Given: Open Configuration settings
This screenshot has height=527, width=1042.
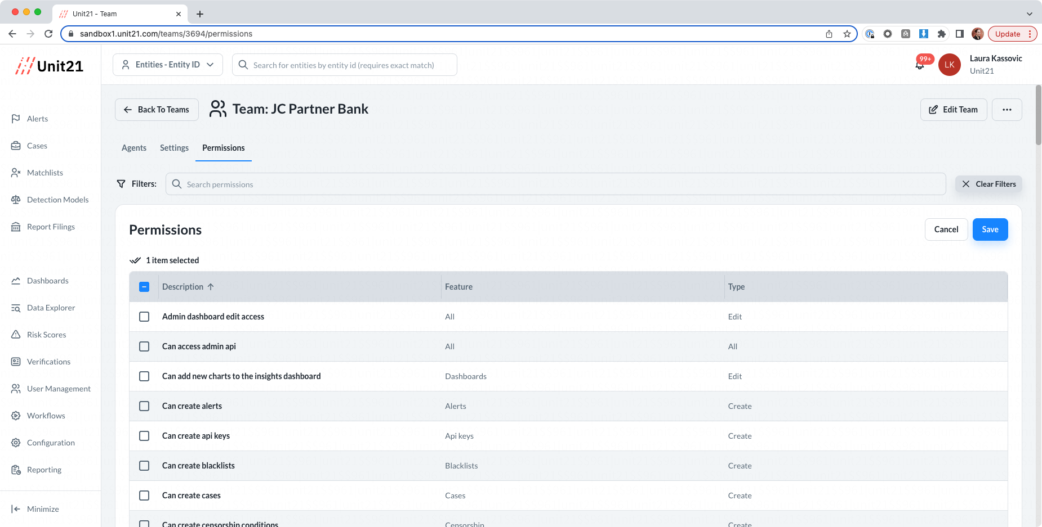Looking at the screenshot, I should pos(51,443).
